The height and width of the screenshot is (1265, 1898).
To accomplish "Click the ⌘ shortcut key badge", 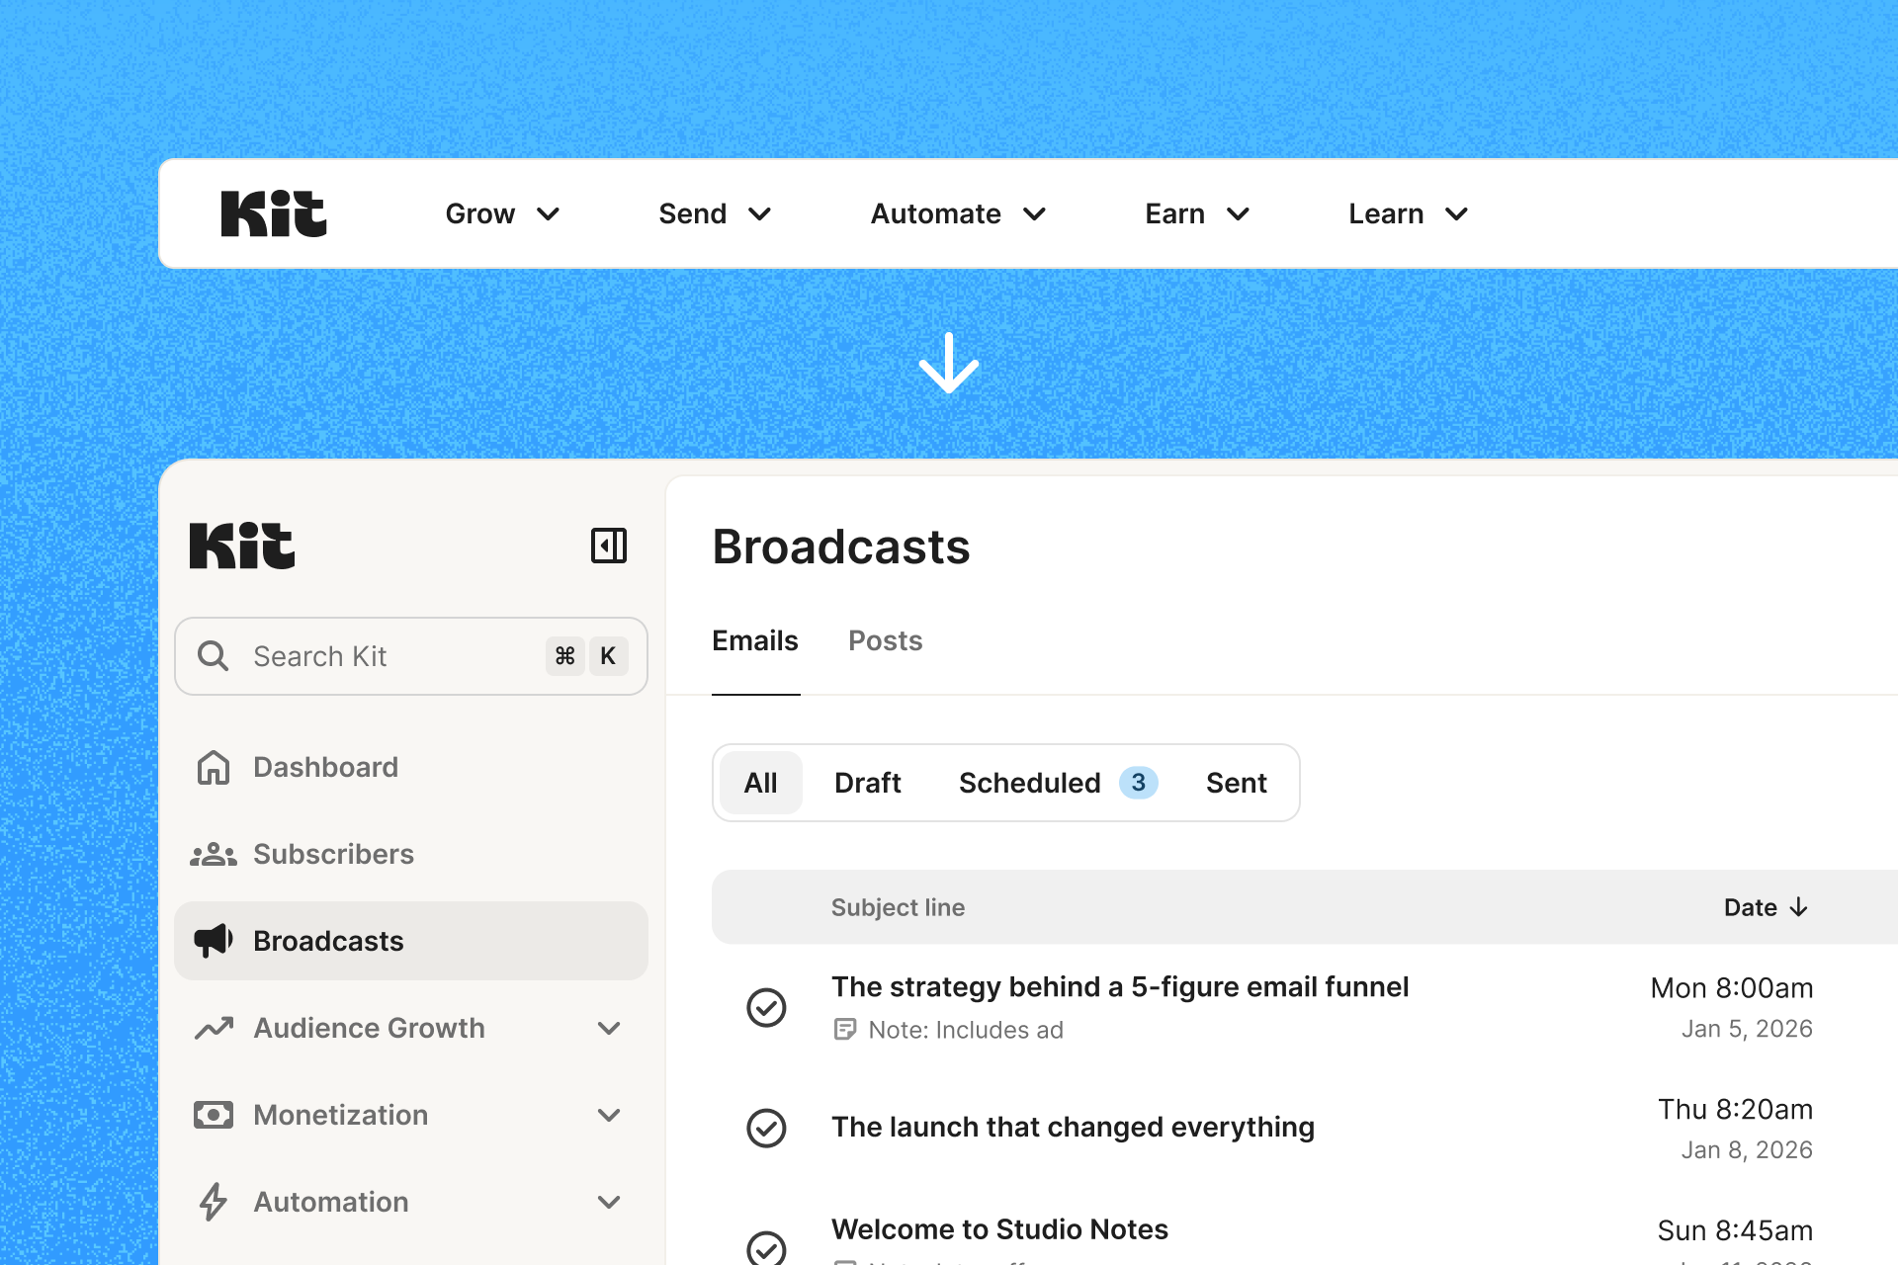I will [564, 656].
